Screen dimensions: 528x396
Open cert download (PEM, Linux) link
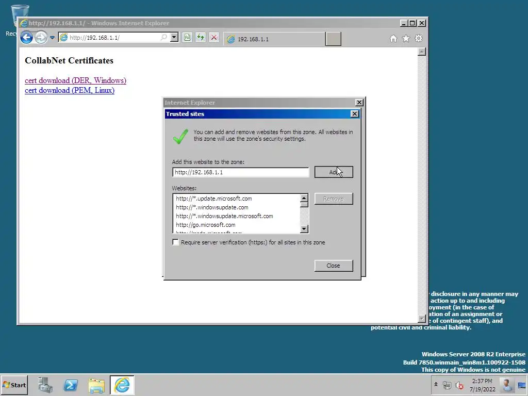pos(70,90)
